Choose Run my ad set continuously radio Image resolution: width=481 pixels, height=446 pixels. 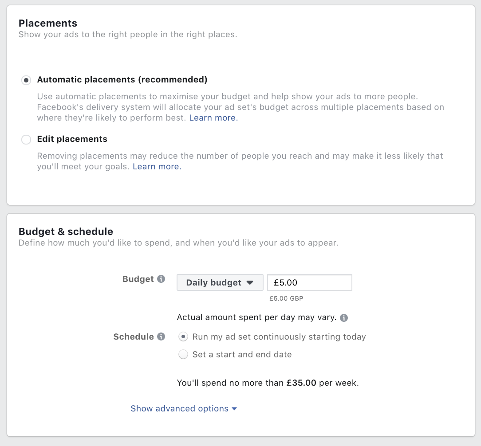coord(183,336)
